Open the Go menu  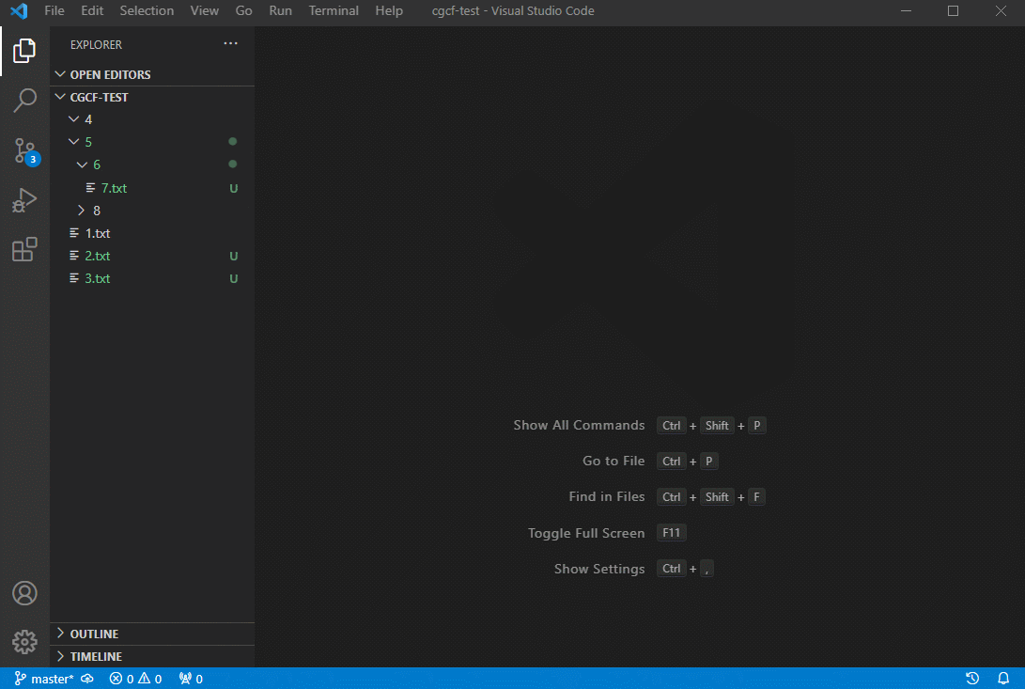click(x=244, y=10)
